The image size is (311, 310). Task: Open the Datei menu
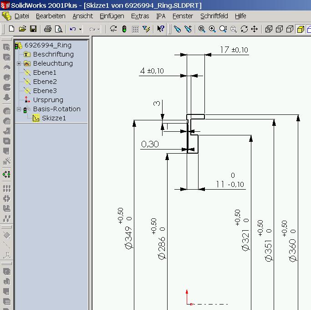tap(22, 16)
